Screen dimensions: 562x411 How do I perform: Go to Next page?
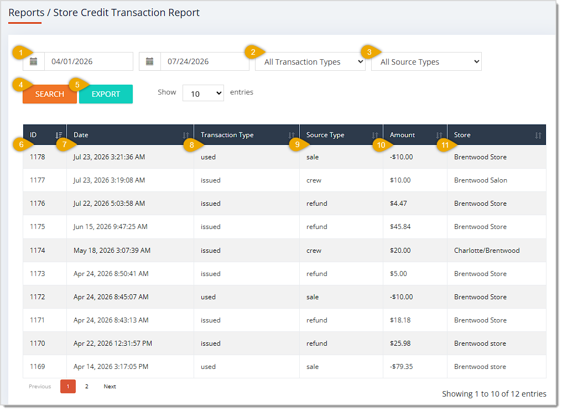point(110,387)
